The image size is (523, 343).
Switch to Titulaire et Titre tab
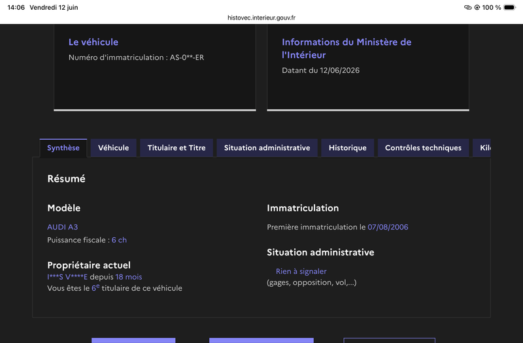point(177,148)
